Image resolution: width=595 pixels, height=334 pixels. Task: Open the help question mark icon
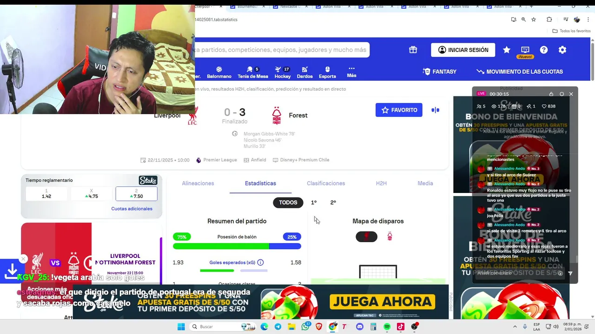[544, 50]
